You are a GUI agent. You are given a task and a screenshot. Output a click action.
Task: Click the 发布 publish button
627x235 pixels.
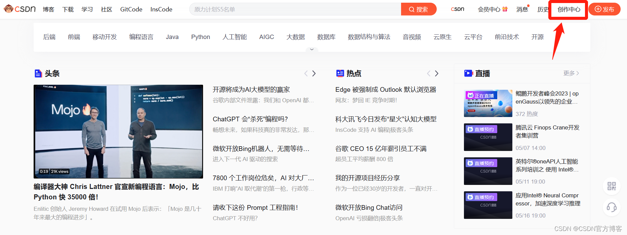pyautogui.click(x=604, y=9)
